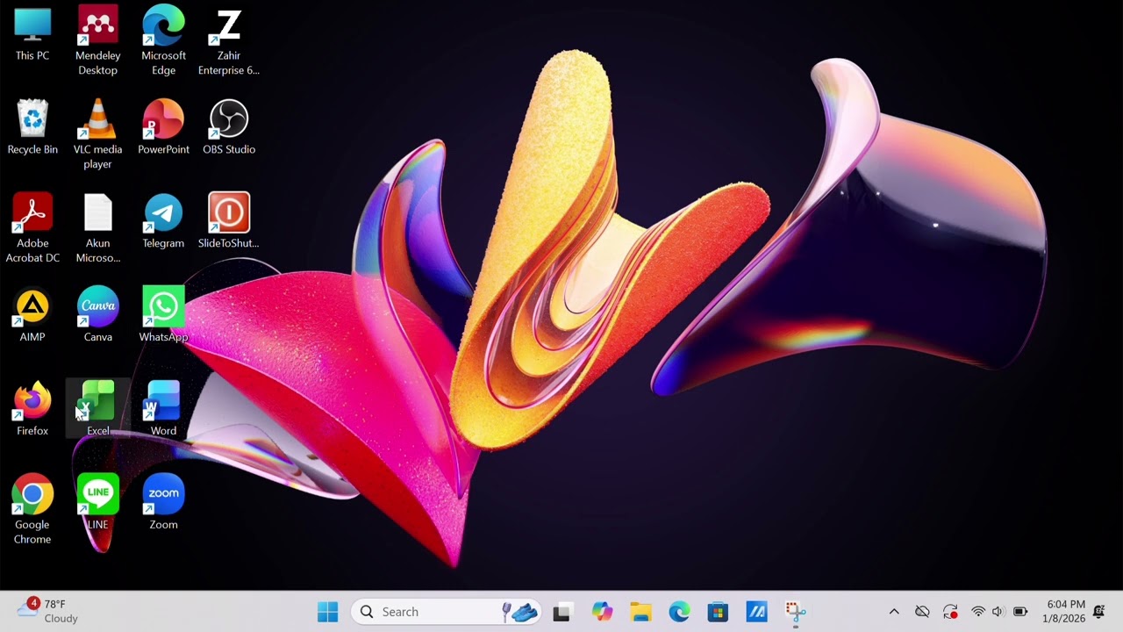1123x632 pixels.
Task: Select Zahir Enterprise 6 shortcut
Action: pos(229,41)
